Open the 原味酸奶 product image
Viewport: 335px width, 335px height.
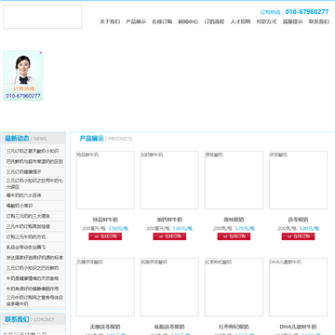(x=234, y=180)
